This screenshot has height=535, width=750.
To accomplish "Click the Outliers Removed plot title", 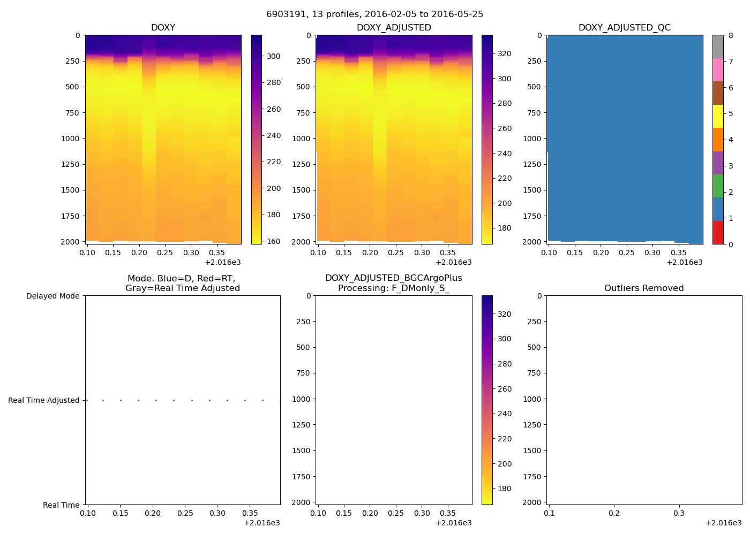I will click(x=644, y=288).
